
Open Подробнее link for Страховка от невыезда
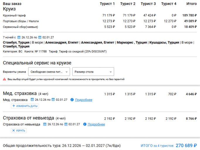(96, 124)
